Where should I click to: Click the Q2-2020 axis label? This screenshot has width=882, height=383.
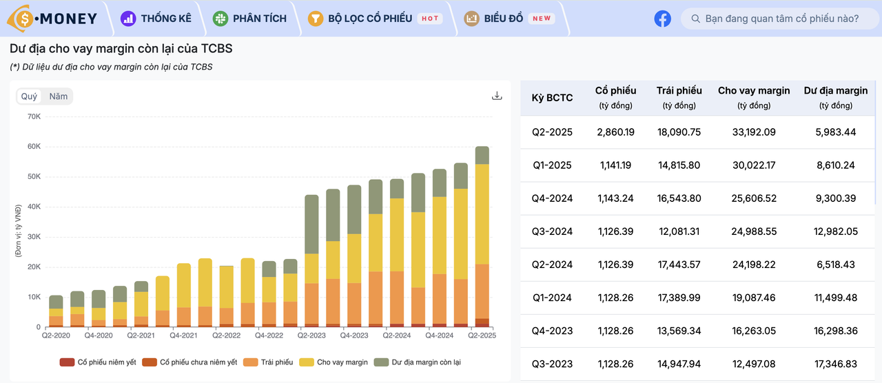pos(56,335)
